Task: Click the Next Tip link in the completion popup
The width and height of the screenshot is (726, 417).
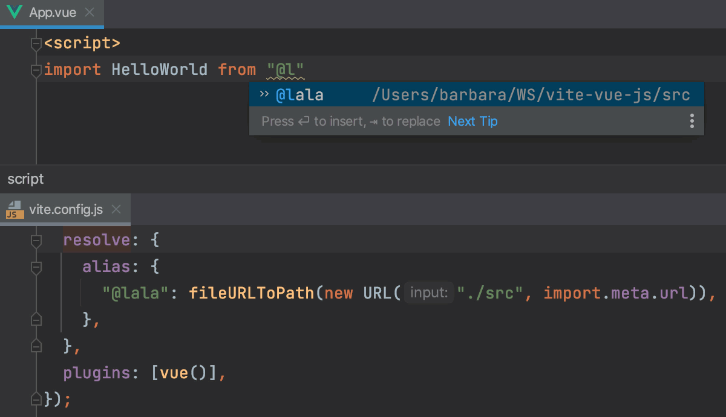Action: [x=473, y=121]
